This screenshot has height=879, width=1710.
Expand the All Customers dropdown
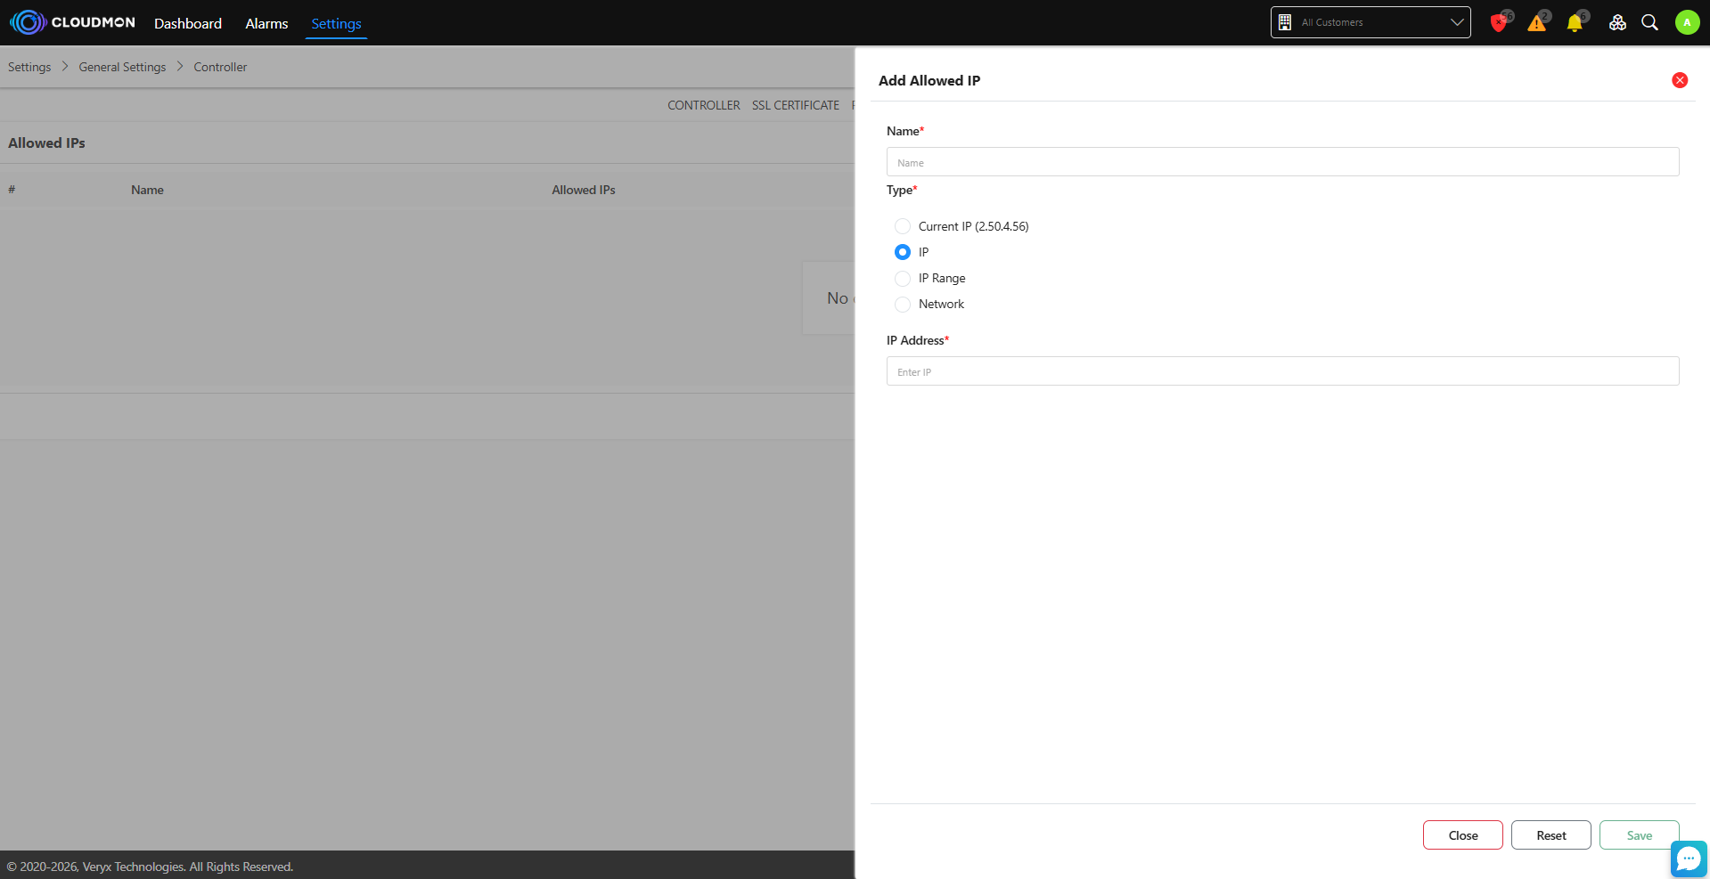[1370, 22]
